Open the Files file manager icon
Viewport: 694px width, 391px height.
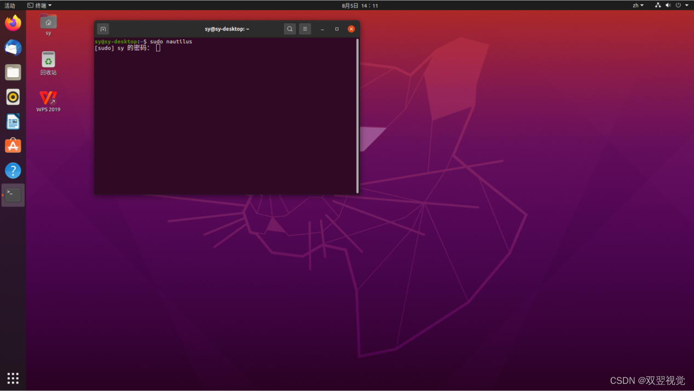tap(13, 72)
